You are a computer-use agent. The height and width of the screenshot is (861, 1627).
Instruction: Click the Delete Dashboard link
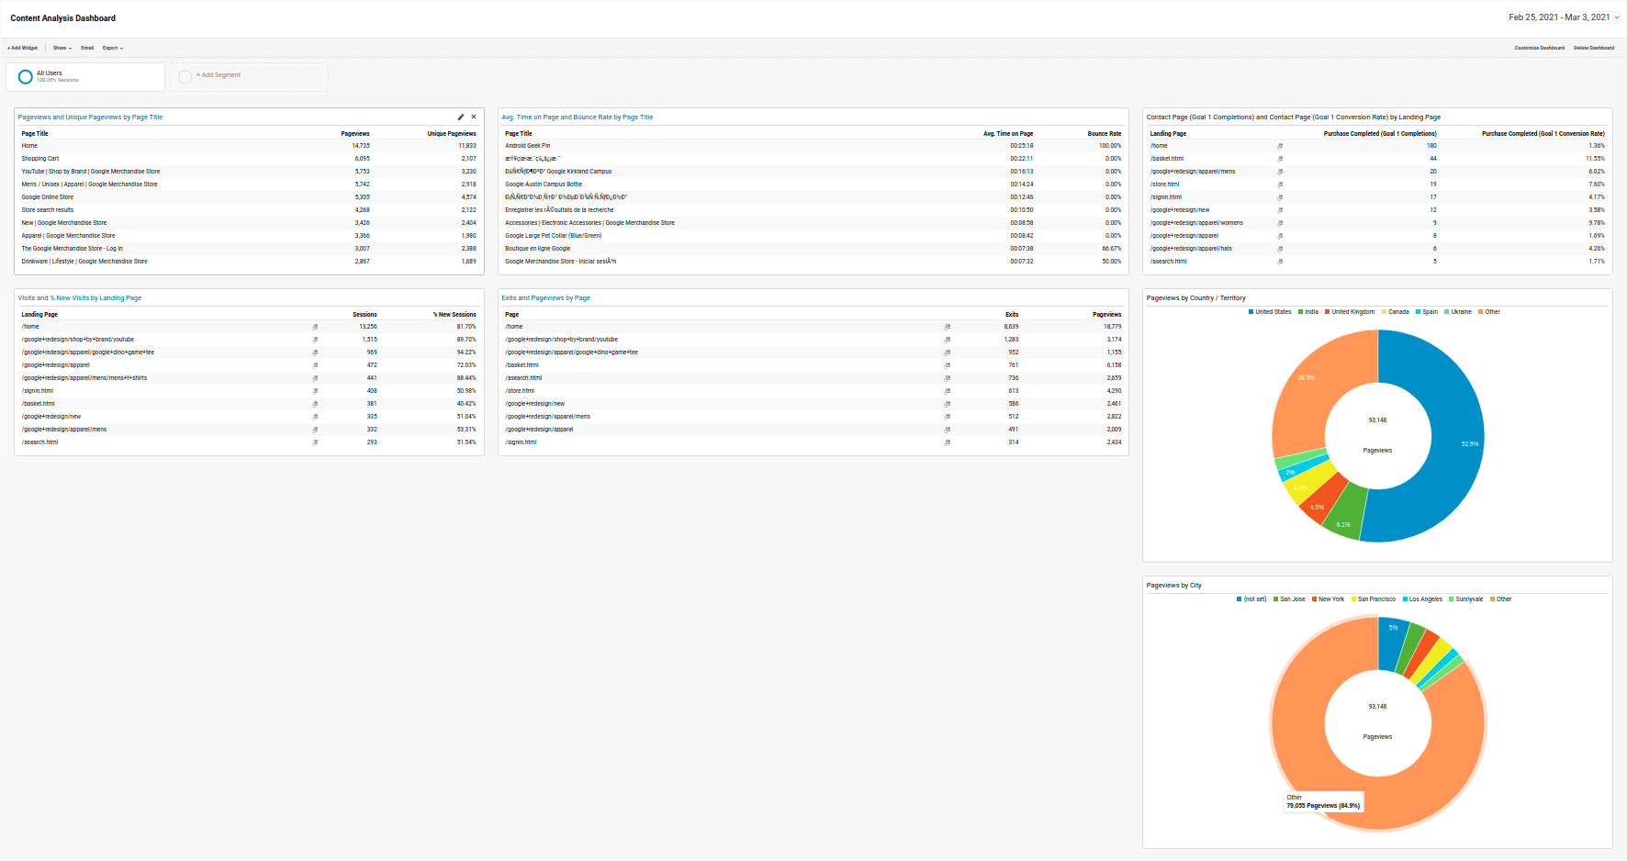(x=1595, y=48)
